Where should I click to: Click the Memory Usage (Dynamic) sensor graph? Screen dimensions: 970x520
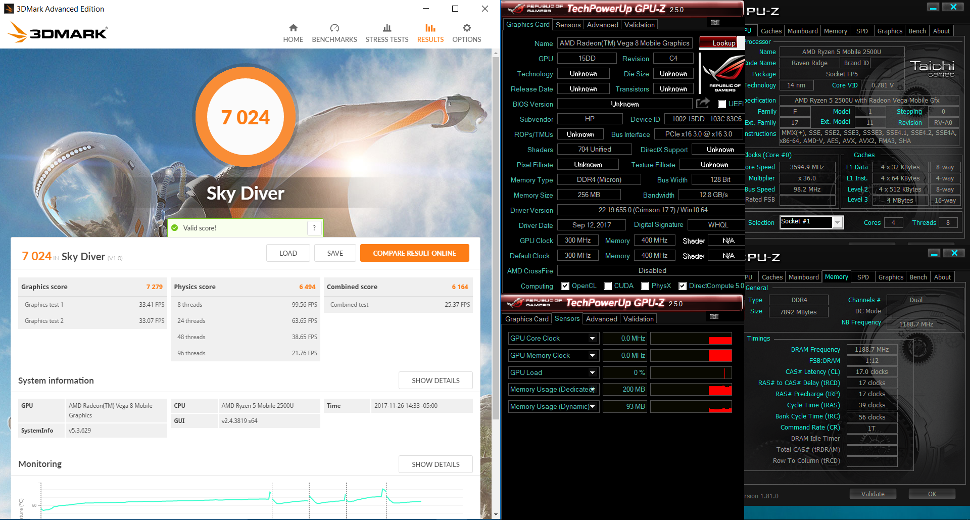click(x=691, y=407)
